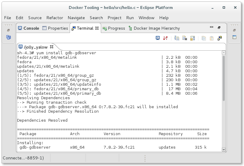Click the 'Resolving Dependencies' line

coord(44,98)
